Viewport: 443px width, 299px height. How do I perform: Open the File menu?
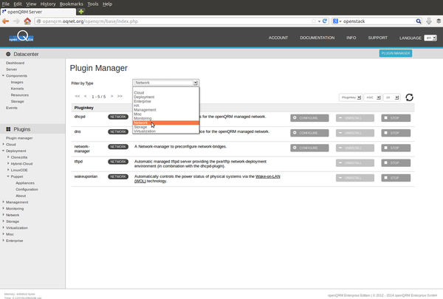tap(6, 4)
